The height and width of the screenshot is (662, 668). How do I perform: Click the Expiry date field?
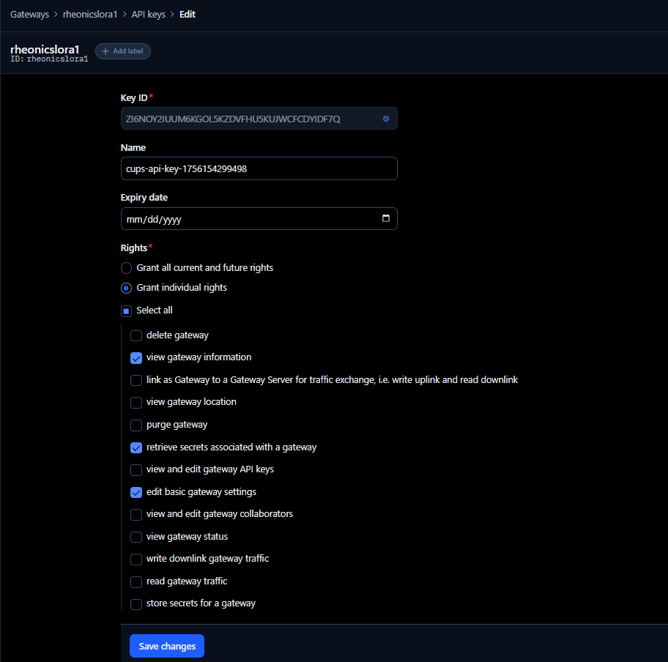(x=259, y=219)
